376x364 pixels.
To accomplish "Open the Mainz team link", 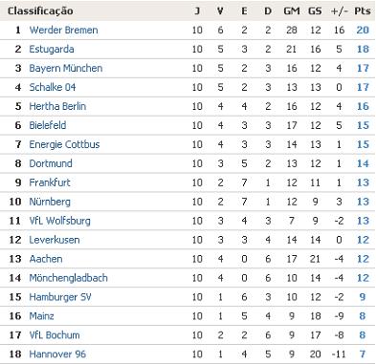I will pyautogui.click(x=41, y=316).
